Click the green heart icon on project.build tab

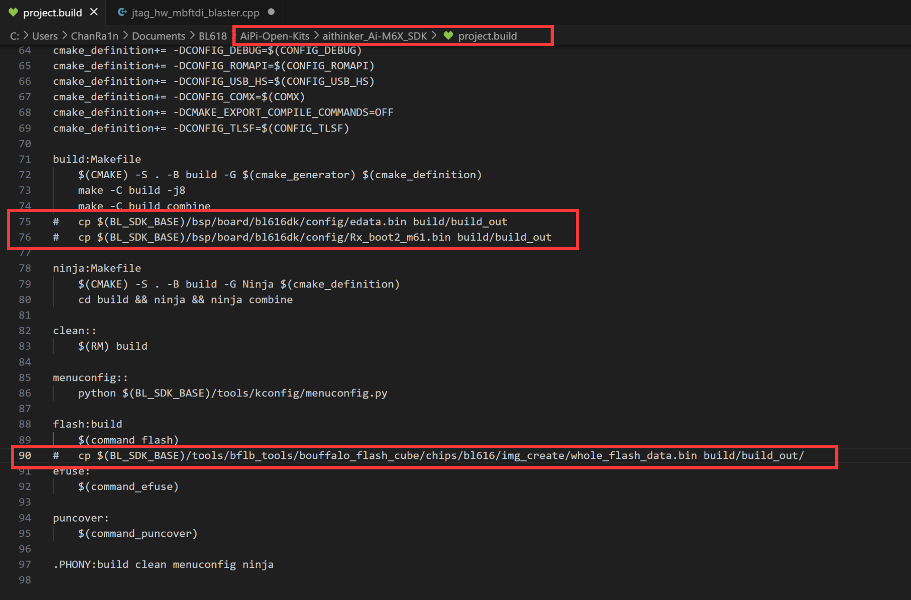coord(13,12)
